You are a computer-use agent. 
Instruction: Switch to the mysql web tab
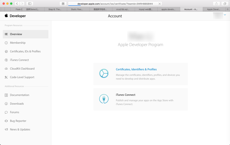point(146,9)
